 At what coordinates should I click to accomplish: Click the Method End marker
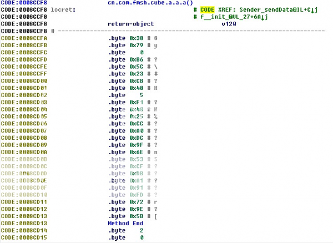125,223
